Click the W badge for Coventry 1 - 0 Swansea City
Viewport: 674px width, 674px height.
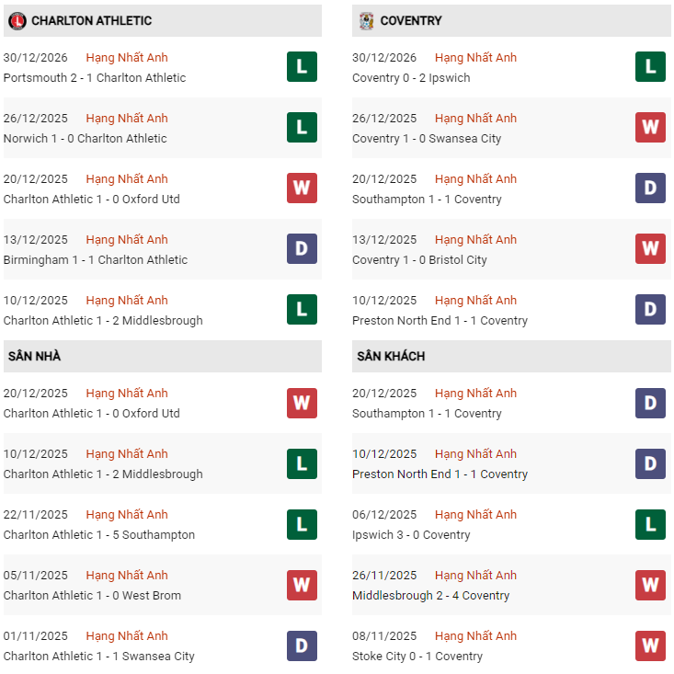point(650,128)
